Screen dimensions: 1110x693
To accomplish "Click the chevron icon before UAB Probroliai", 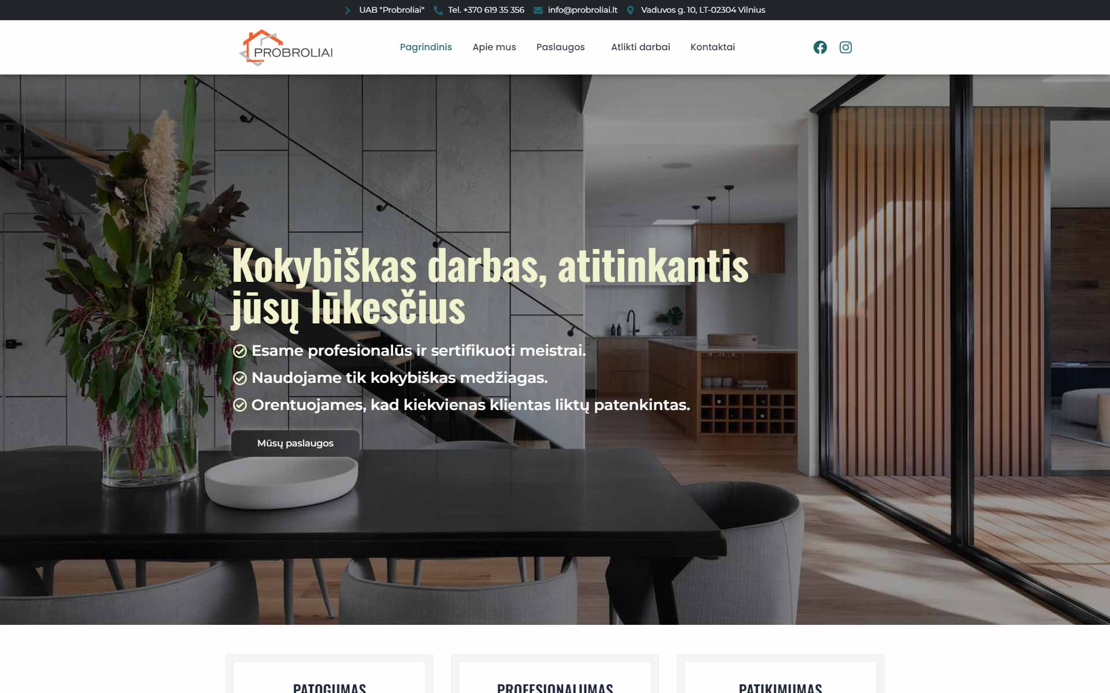I will tap(347, 10).
